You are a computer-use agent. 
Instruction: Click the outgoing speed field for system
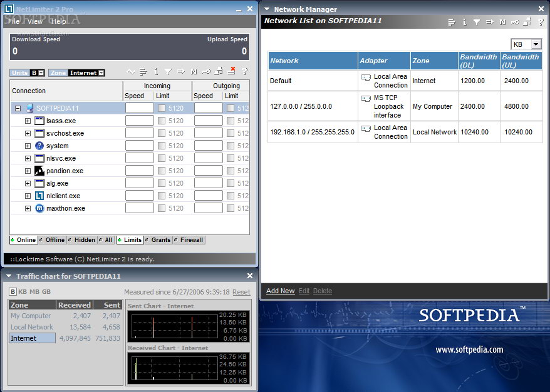pyautogui.click(x=209, y=146)
